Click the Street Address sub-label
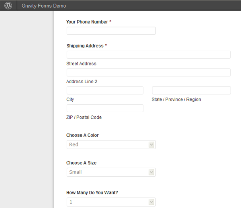The width and height of the screenshot is (241, 208). (81, 64)
